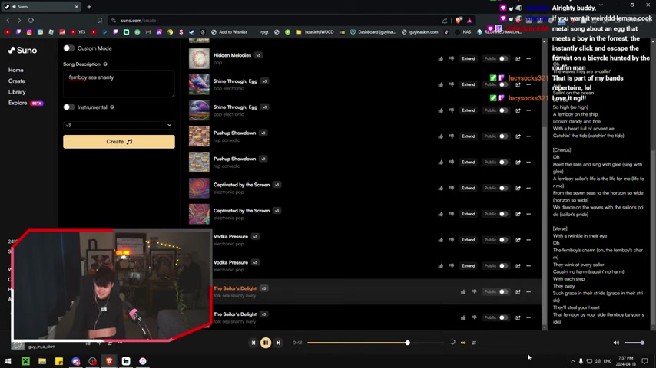Image resolution: width=656 pixels, height=368 pixels.
Task: Click the yellow Create button
Action: [119, 142]
